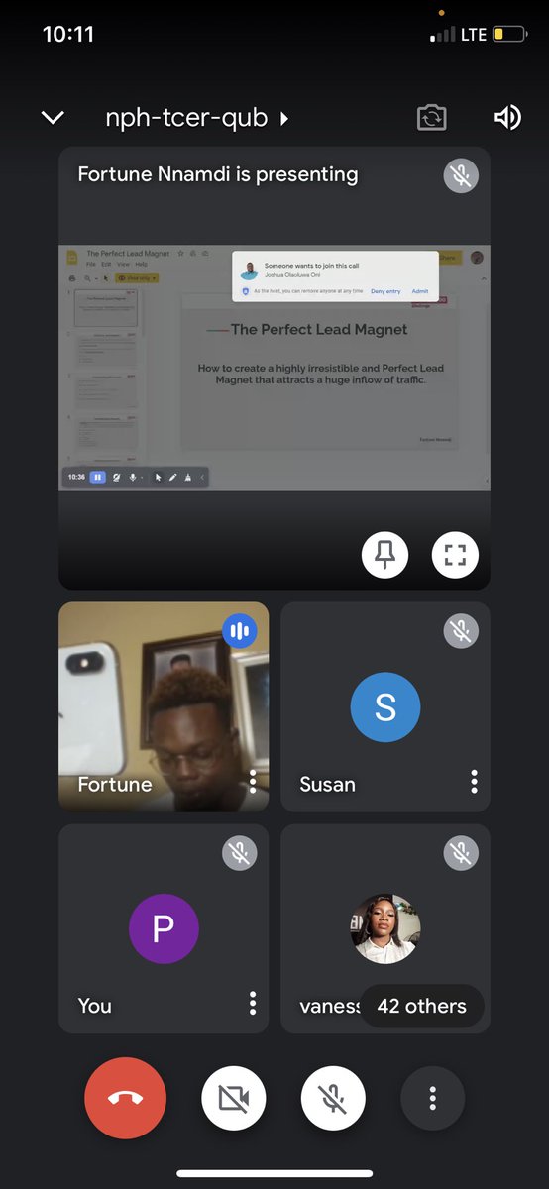The width and height of the screenshot is (549, 1189).
Task: Select vanessa's profile photo
Action: (385, 928)
